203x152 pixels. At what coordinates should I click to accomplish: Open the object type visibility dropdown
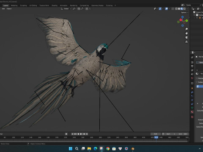click(156, 9)
